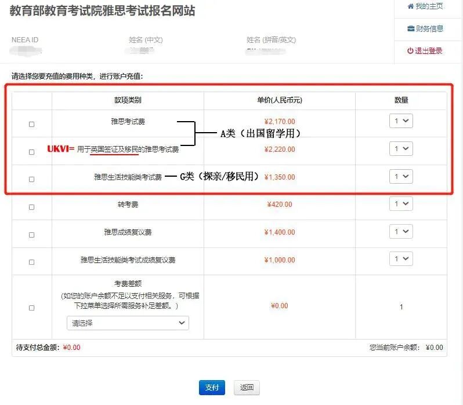This screenshot has width=463, height=405.
Task: Select the 雅思生活技能类考试费 checkbox
Action: click(x=32, y=180)
